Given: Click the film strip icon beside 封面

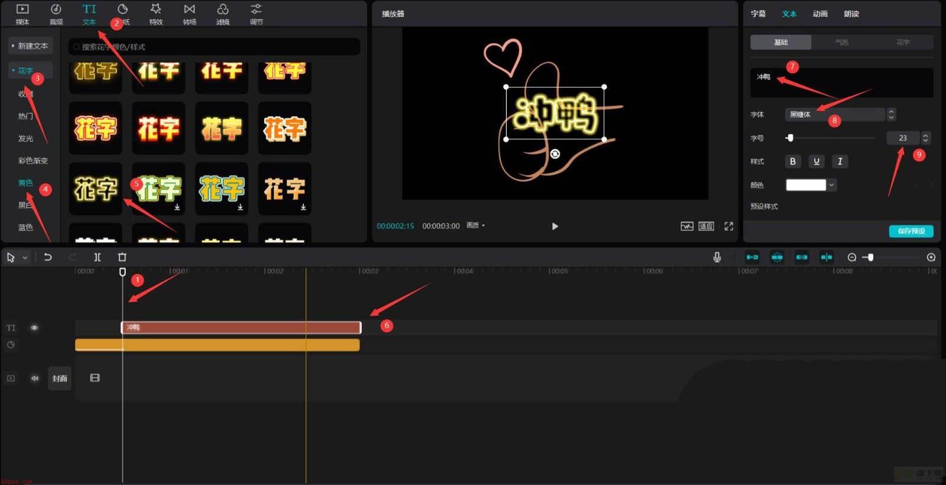Looking at the screenshot, I should [95, 378].
